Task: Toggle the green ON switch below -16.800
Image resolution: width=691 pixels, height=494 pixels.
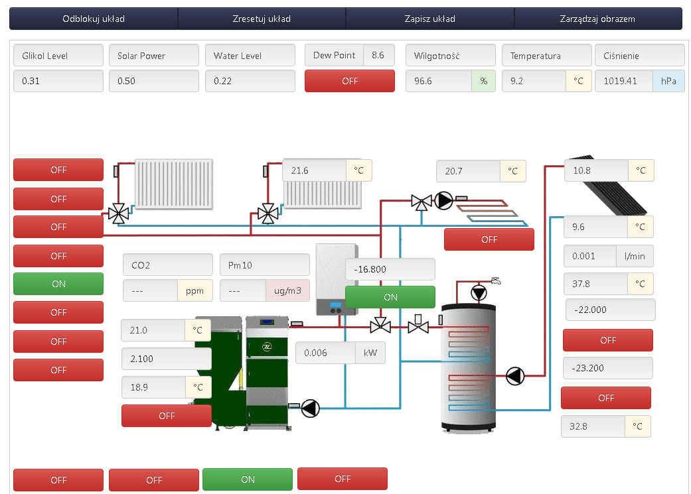Action: [390, 297]
